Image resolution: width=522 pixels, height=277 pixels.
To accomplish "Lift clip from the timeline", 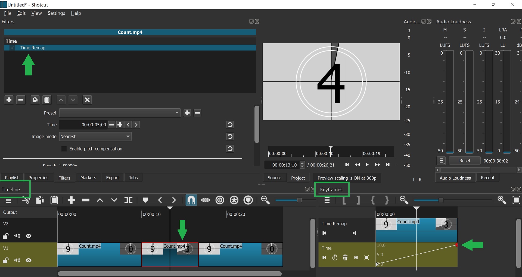I will pyautogui.click(x=100, y=200).
